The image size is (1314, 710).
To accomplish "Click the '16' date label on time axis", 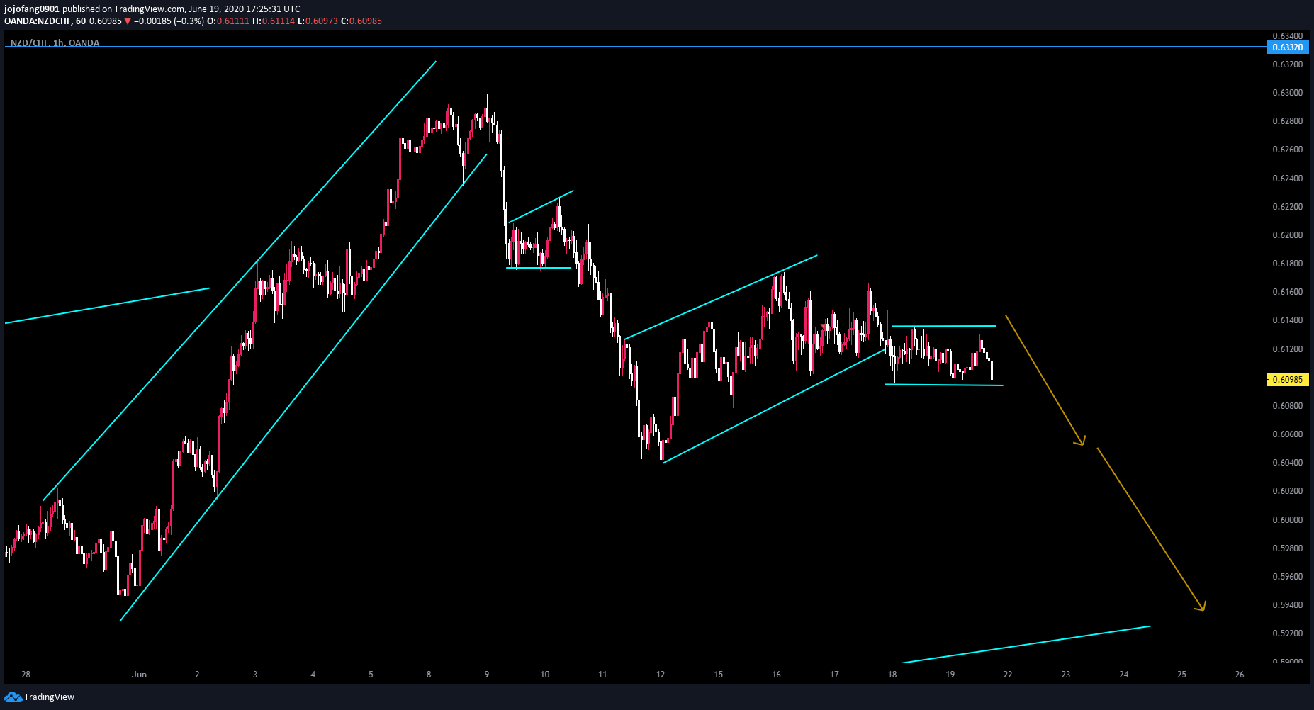I will tap(777, 675).
